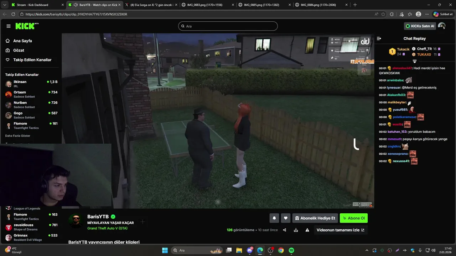Open the hamburger sidebar menu
Viewport: 456px width, 256px height.
coord(8,26)
